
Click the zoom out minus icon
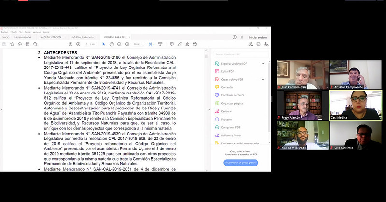click(119, 44)
